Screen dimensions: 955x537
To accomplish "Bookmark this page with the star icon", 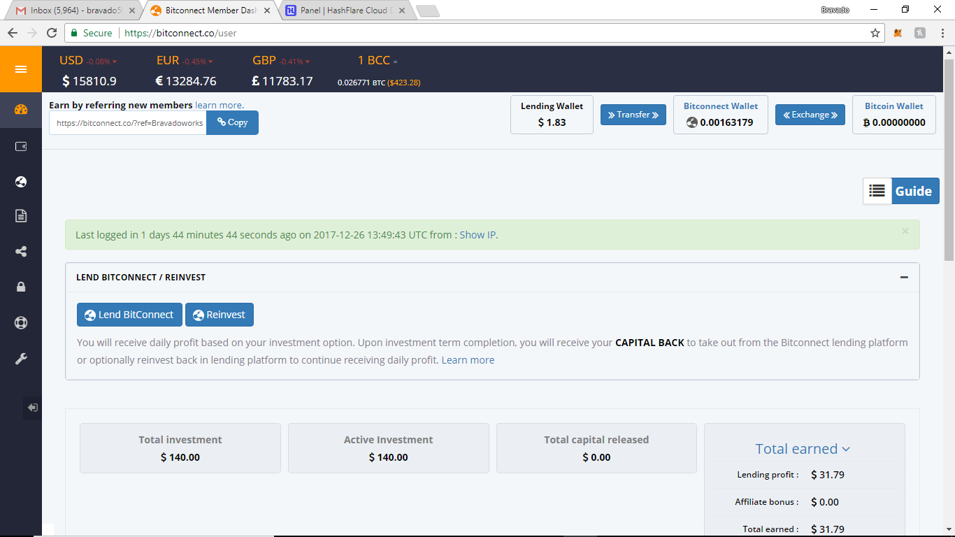I will point(875,33).
